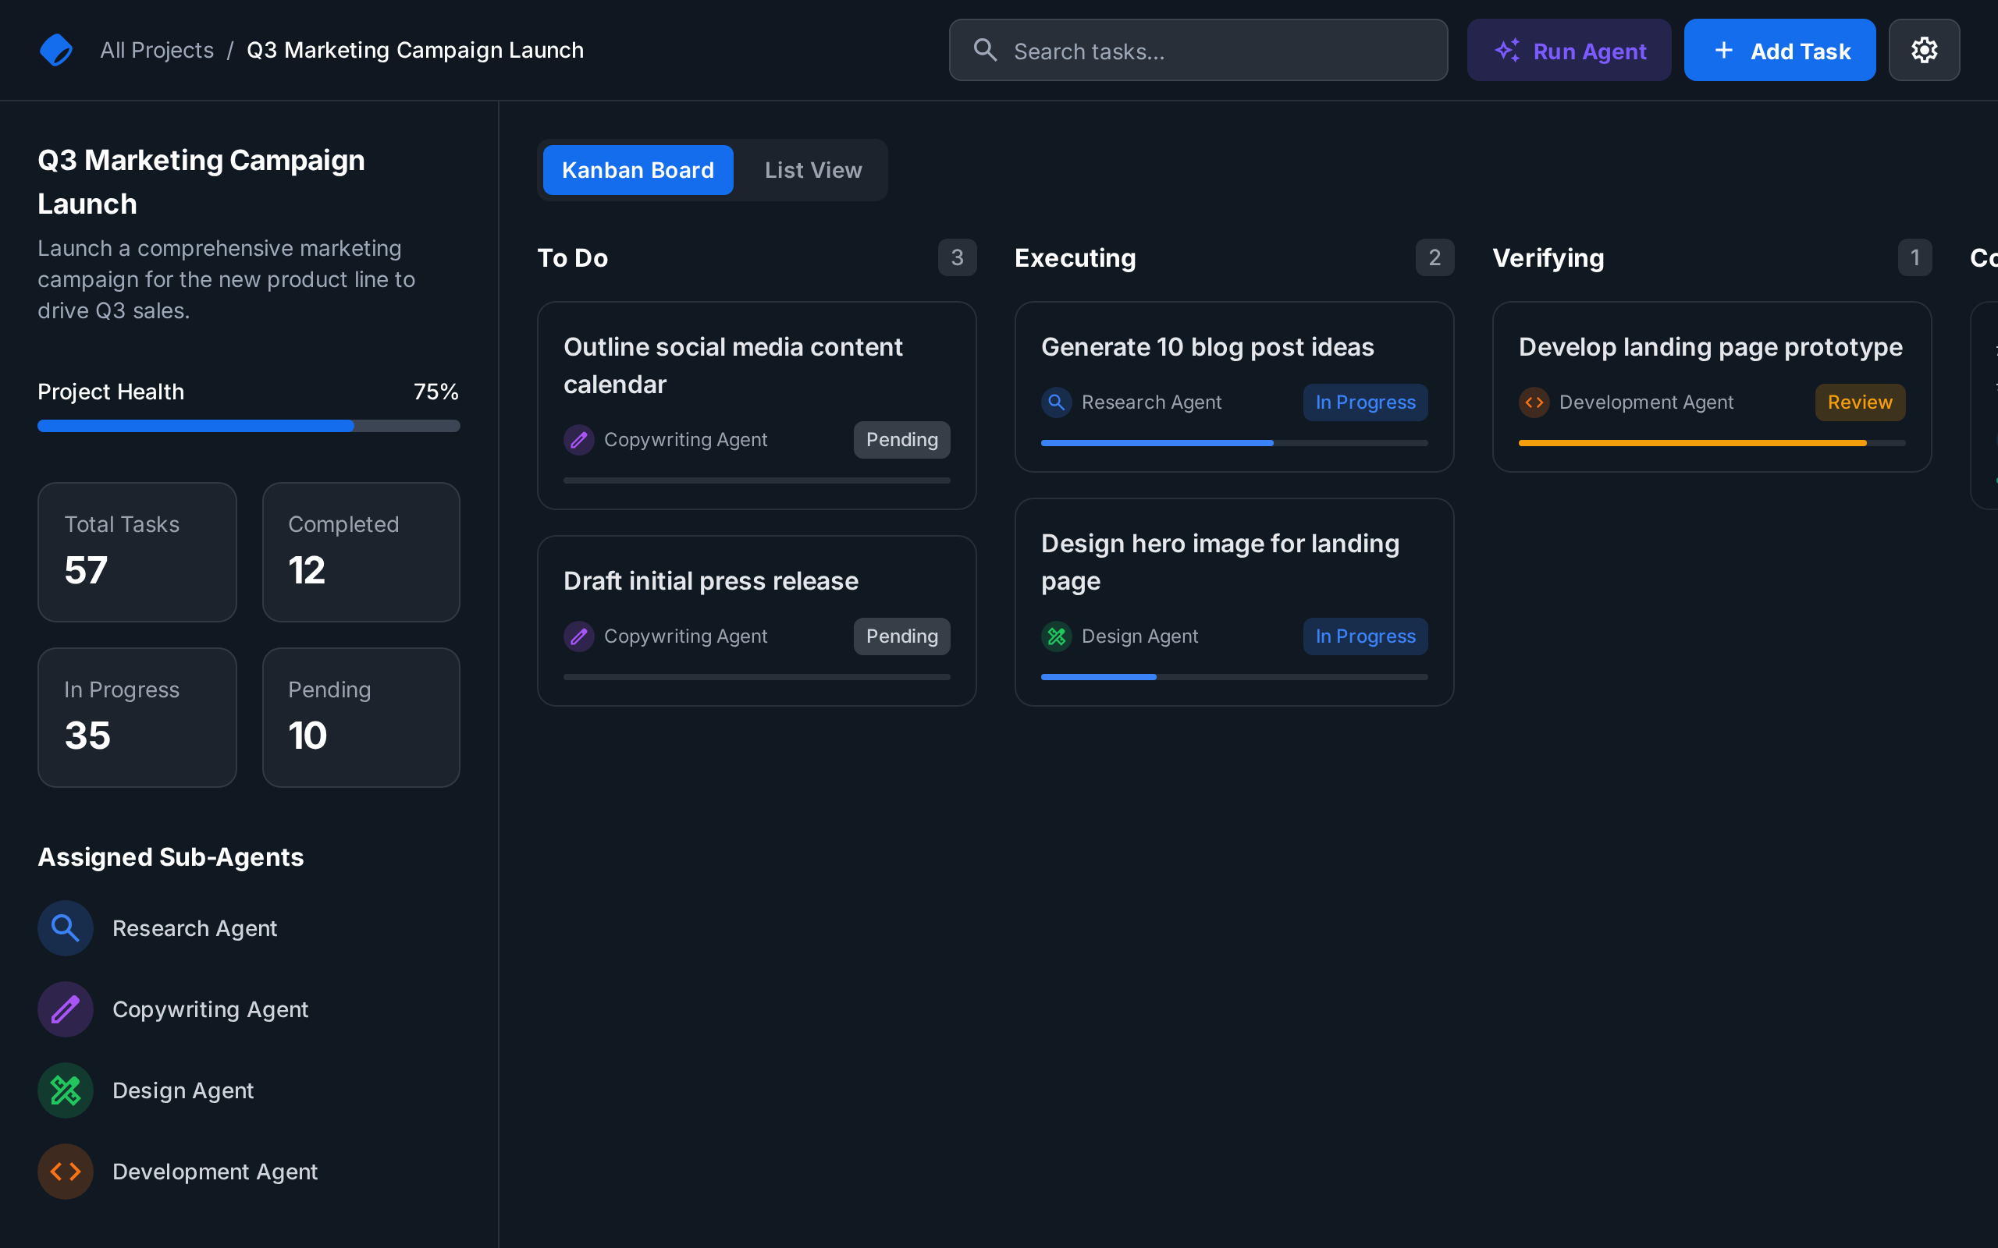Click the app logo in the top left
The width and height of the screenshot is (1998, 1248).
click(x=55, y=49)
